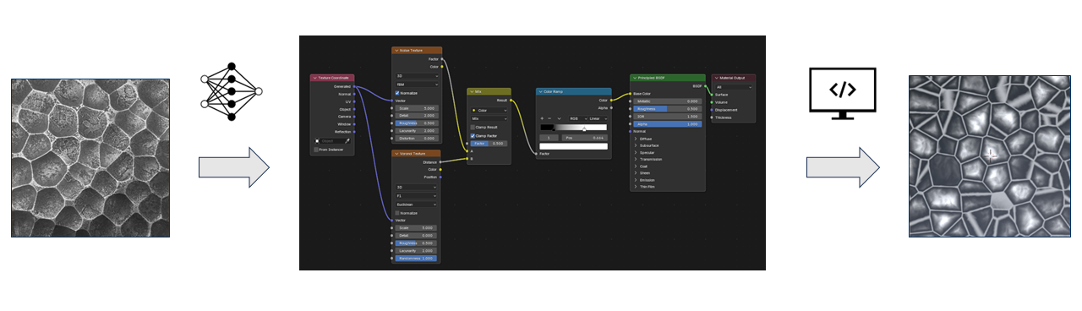Click the IOR field in Principled BSDF
Image resolution: width=1082 pixels, height=311 pixels.
tap(668, 117)
